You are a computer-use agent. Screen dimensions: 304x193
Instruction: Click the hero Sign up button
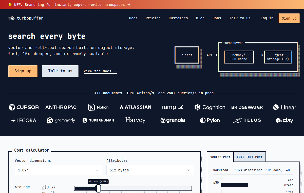tap(23, 71)
